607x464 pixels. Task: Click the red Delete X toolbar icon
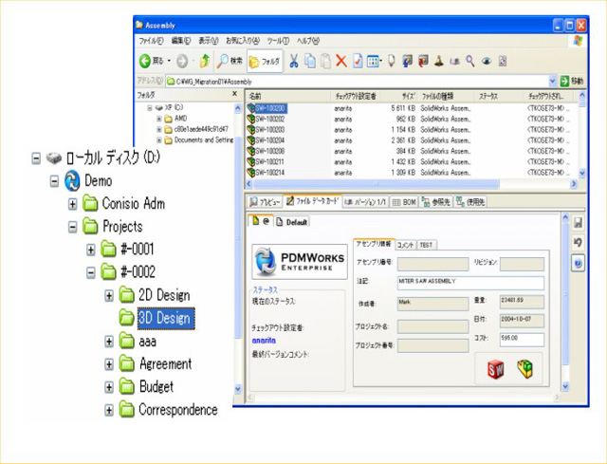pyautogui.click(x=340, y=62)
